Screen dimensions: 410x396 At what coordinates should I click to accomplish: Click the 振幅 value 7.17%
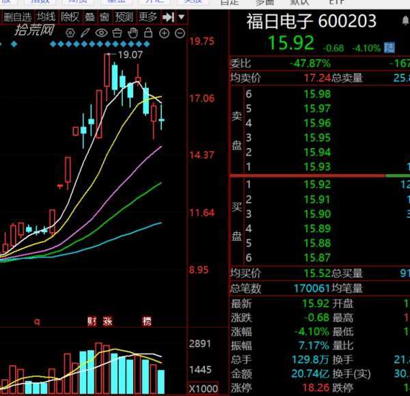coord(314,345)
